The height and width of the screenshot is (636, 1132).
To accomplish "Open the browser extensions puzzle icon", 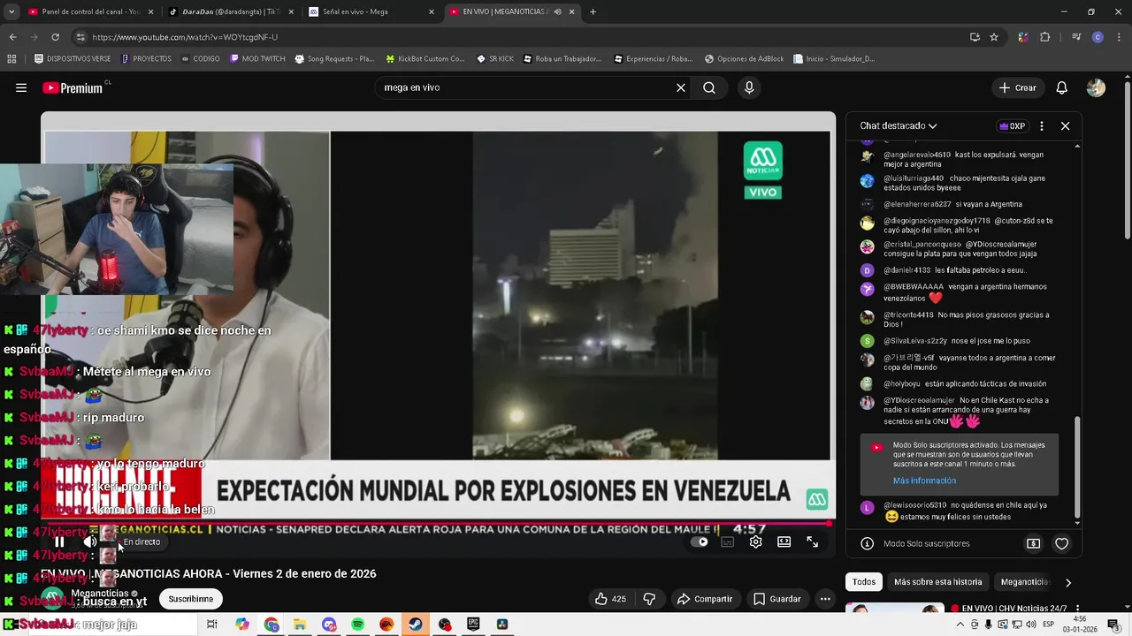I will tap(1044, 37).
